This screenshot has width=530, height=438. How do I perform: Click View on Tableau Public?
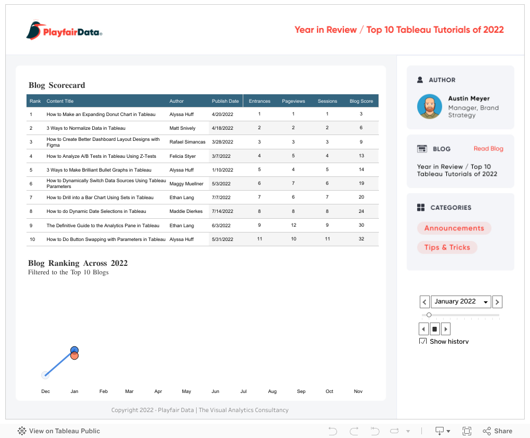tap(59, 431)
